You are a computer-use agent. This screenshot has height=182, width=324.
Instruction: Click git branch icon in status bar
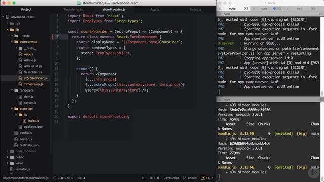coord(184,178)
